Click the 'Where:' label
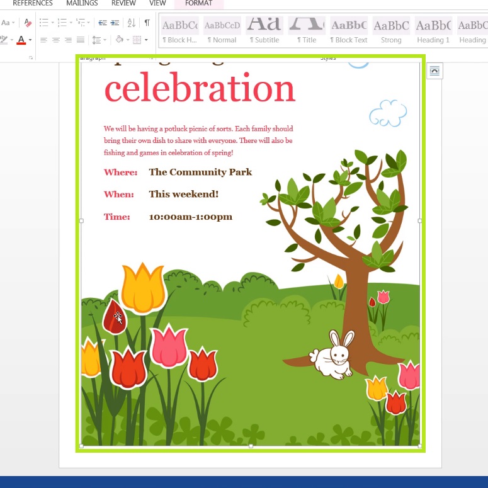 pyautogui.click(x=120, y=172)
